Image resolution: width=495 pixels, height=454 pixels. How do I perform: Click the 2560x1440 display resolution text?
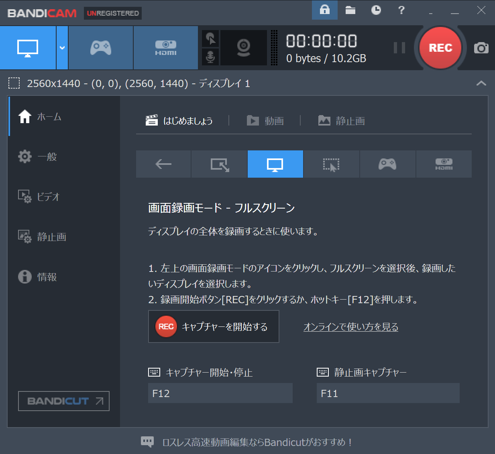(139, 83)
